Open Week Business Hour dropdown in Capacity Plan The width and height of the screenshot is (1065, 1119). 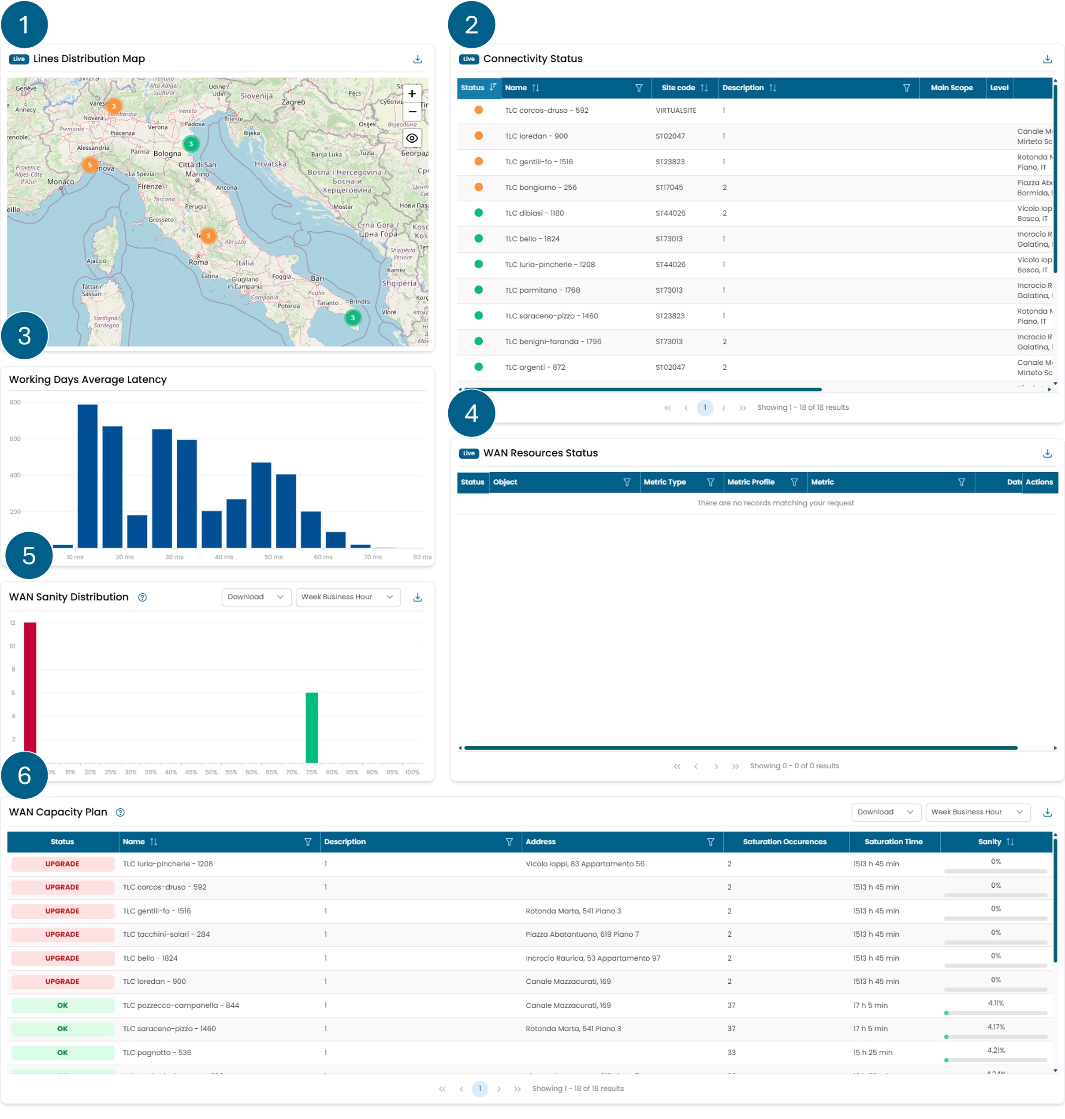point(977,812)
